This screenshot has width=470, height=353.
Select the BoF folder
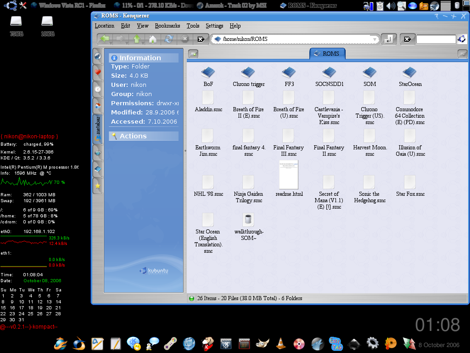click(x=208, y=77)
